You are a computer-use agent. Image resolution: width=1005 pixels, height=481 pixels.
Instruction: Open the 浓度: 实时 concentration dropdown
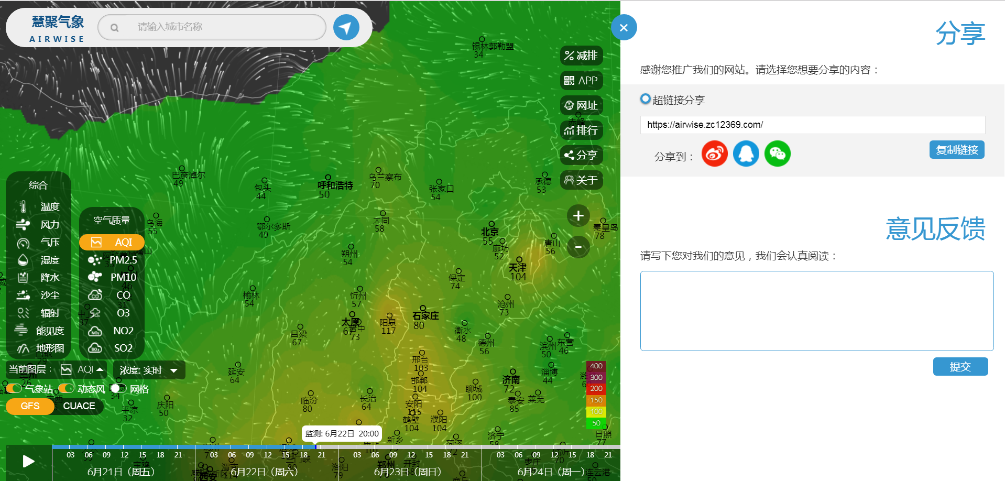click(x=149, y=370)
